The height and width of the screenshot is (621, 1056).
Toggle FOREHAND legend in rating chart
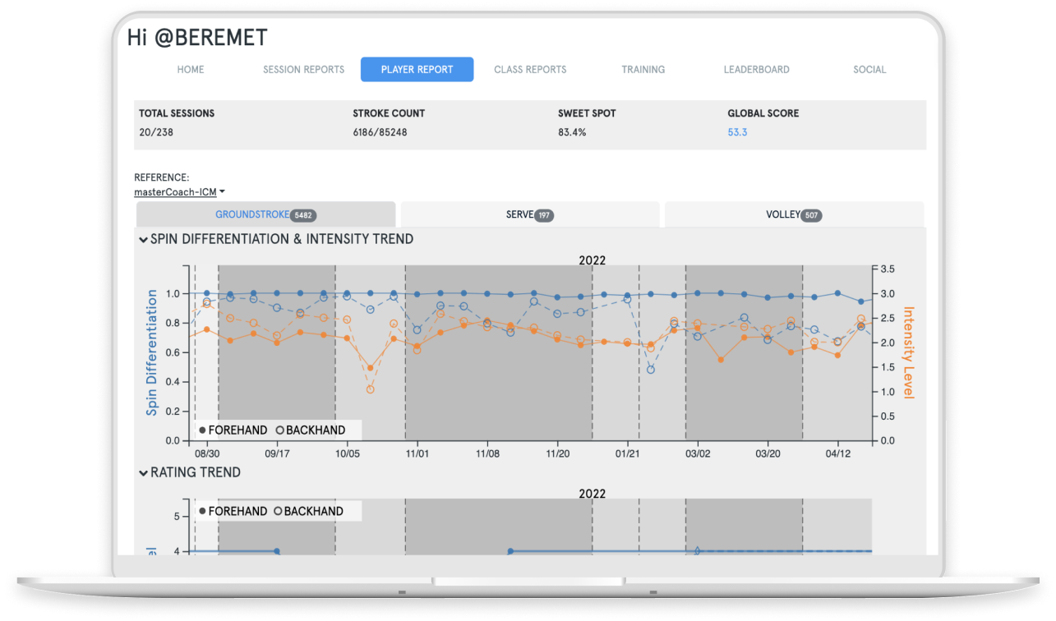233,511
